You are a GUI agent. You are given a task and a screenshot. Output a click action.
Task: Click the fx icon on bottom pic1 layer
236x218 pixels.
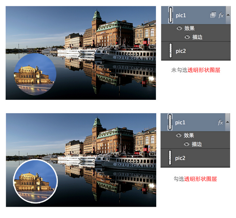[220, 122]
